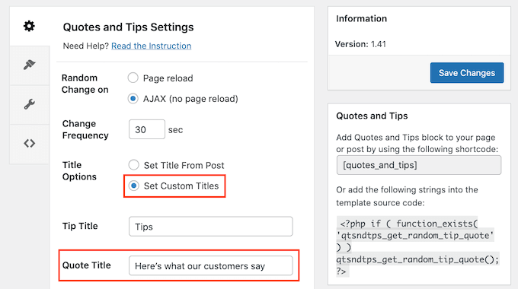Select Set Custom Titles radio button
The width and height of the screenshot is (518, 289).
[134, 186]
